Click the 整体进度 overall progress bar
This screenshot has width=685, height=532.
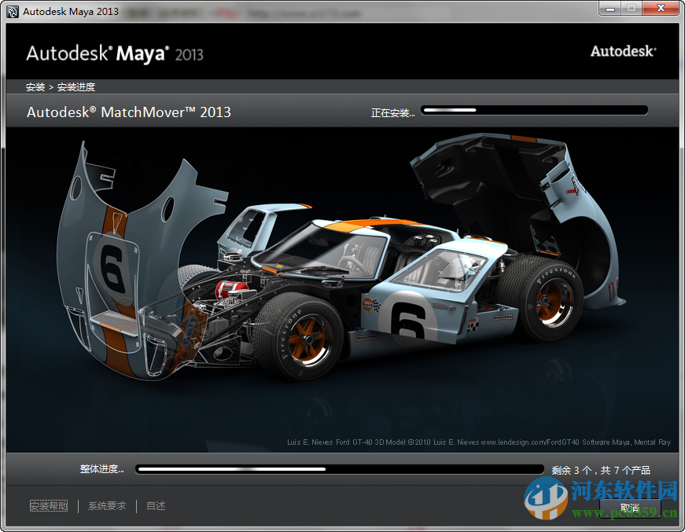(x=340, y=469)
